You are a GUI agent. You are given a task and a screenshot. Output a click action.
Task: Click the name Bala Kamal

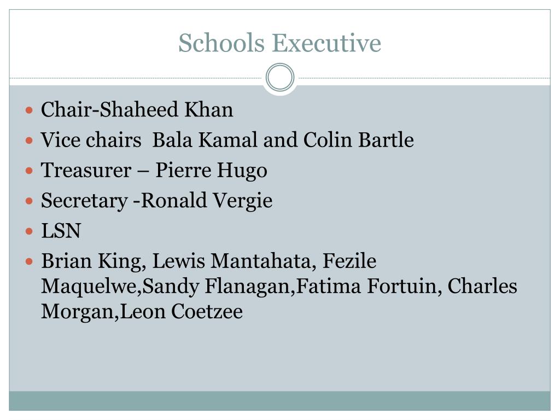click(x=205, y=139)
